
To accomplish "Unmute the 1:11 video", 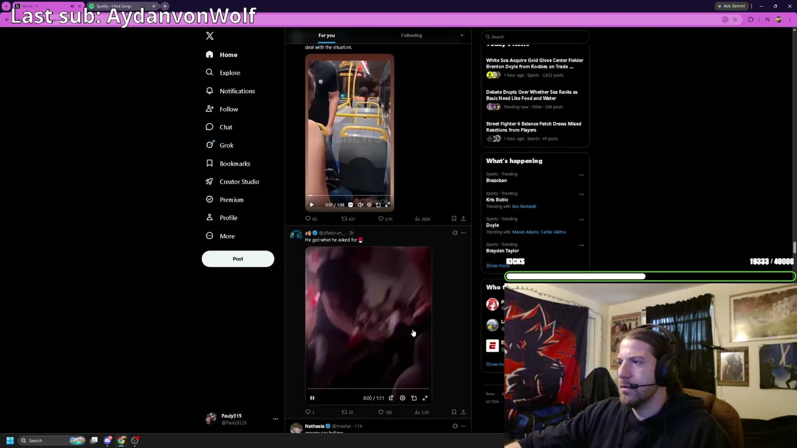I will point(391,398).
